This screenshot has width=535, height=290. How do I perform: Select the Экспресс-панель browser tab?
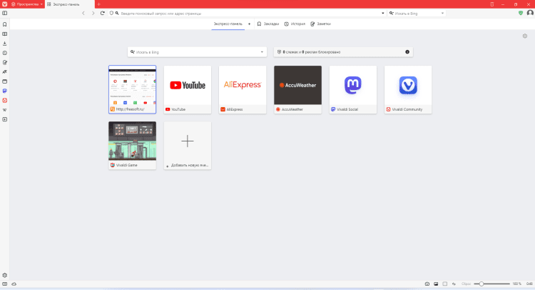(70, 4)
